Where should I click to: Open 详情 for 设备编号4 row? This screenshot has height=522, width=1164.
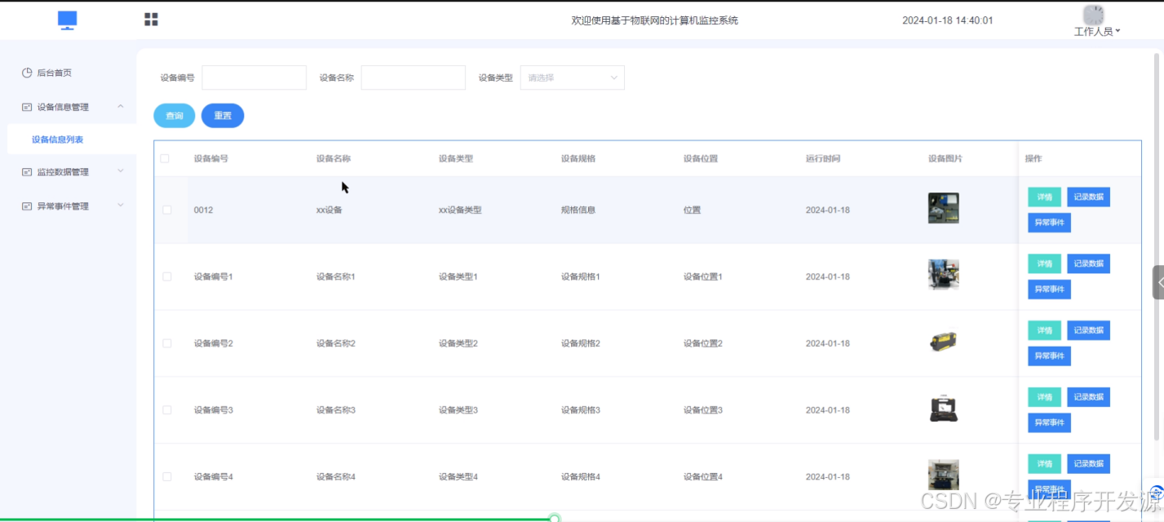click(x=1044, y=463)
